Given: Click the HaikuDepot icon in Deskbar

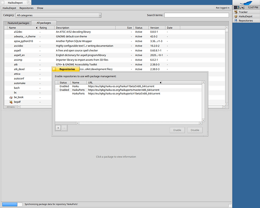Looking at the screenshot, I should [236, 16].
